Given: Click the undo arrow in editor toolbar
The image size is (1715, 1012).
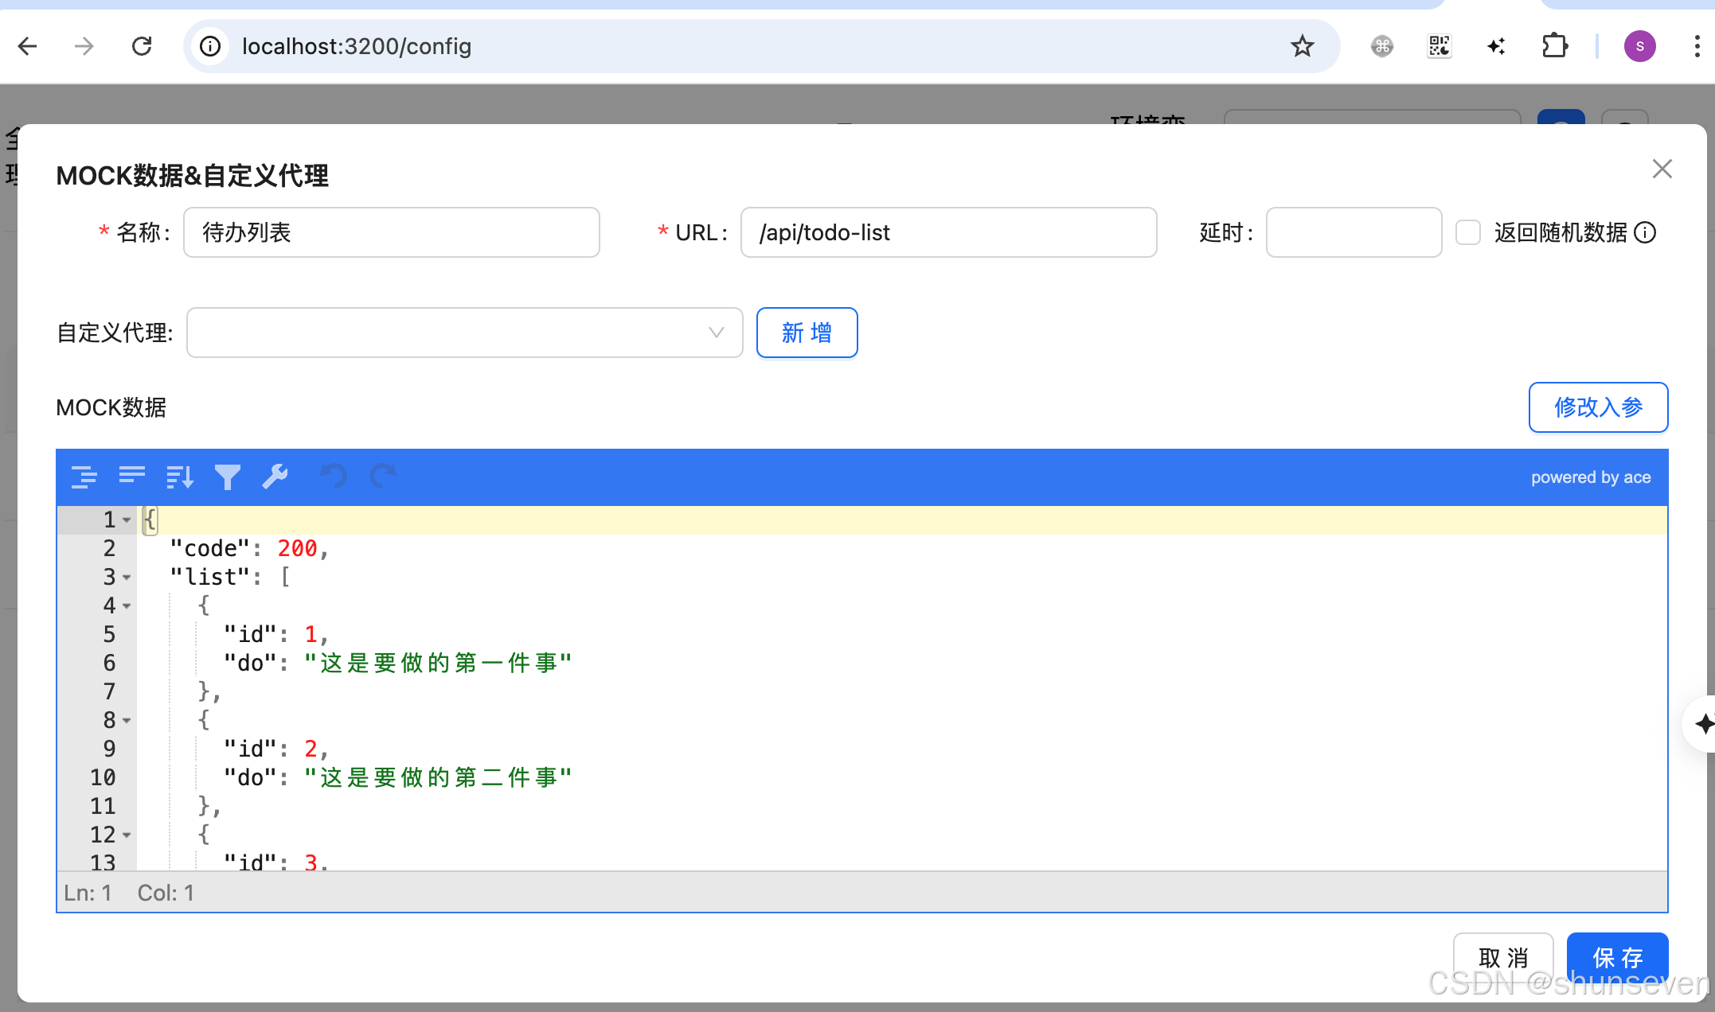Looking at the screenshot, I should (334, 477).
